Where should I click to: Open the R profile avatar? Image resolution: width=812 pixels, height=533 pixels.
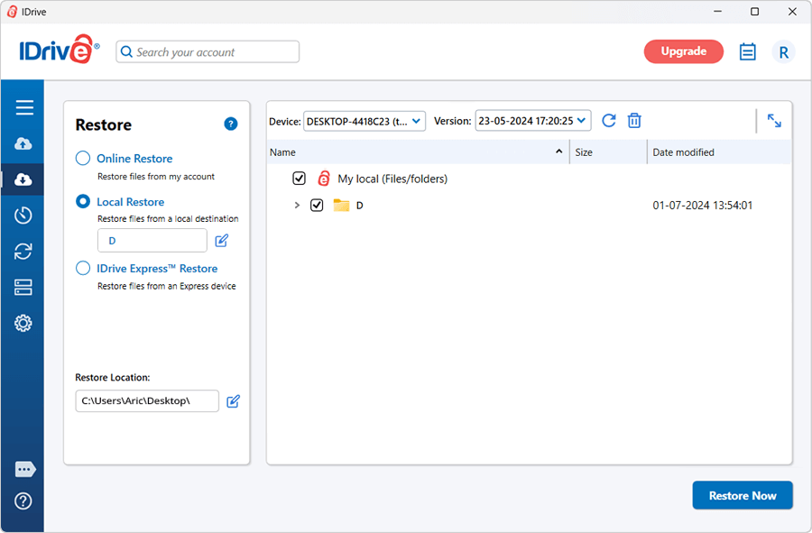[x=783, y=51]
